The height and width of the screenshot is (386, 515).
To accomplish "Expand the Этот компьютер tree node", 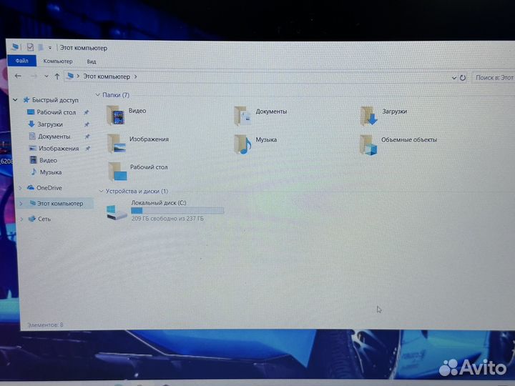I will (21, 204).
